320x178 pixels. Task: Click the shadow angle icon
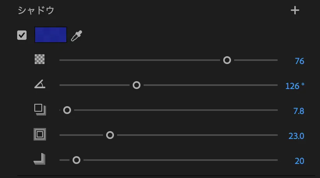[x=39, y=84]
